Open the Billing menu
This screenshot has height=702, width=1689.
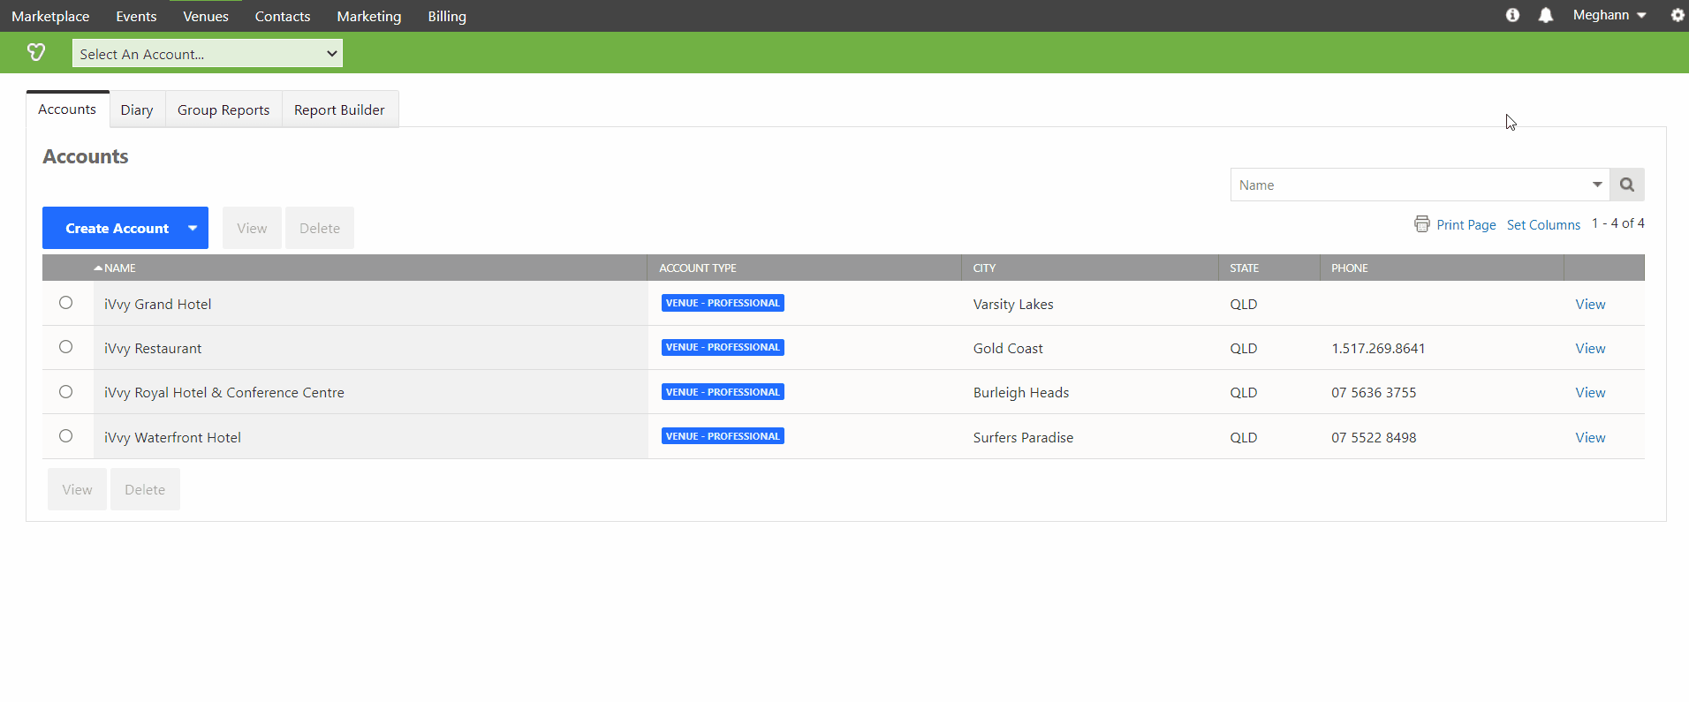pyautogui.click(x=447, y=16)
